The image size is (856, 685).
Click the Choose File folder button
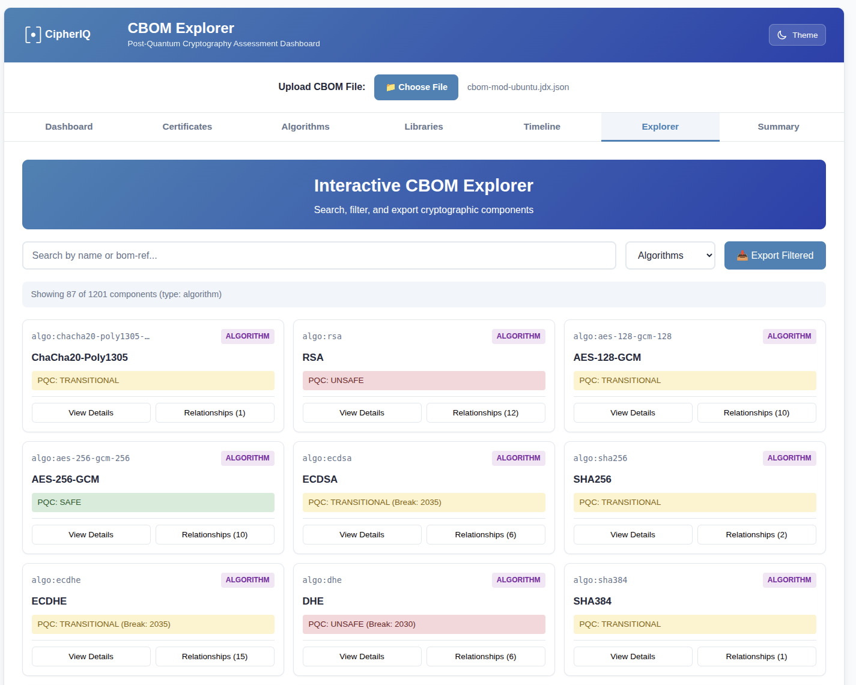click(416, 87)
